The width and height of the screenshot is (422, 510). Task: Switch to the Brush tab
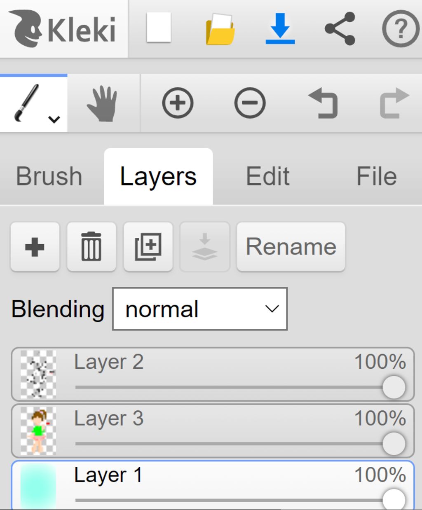point(49,176)
